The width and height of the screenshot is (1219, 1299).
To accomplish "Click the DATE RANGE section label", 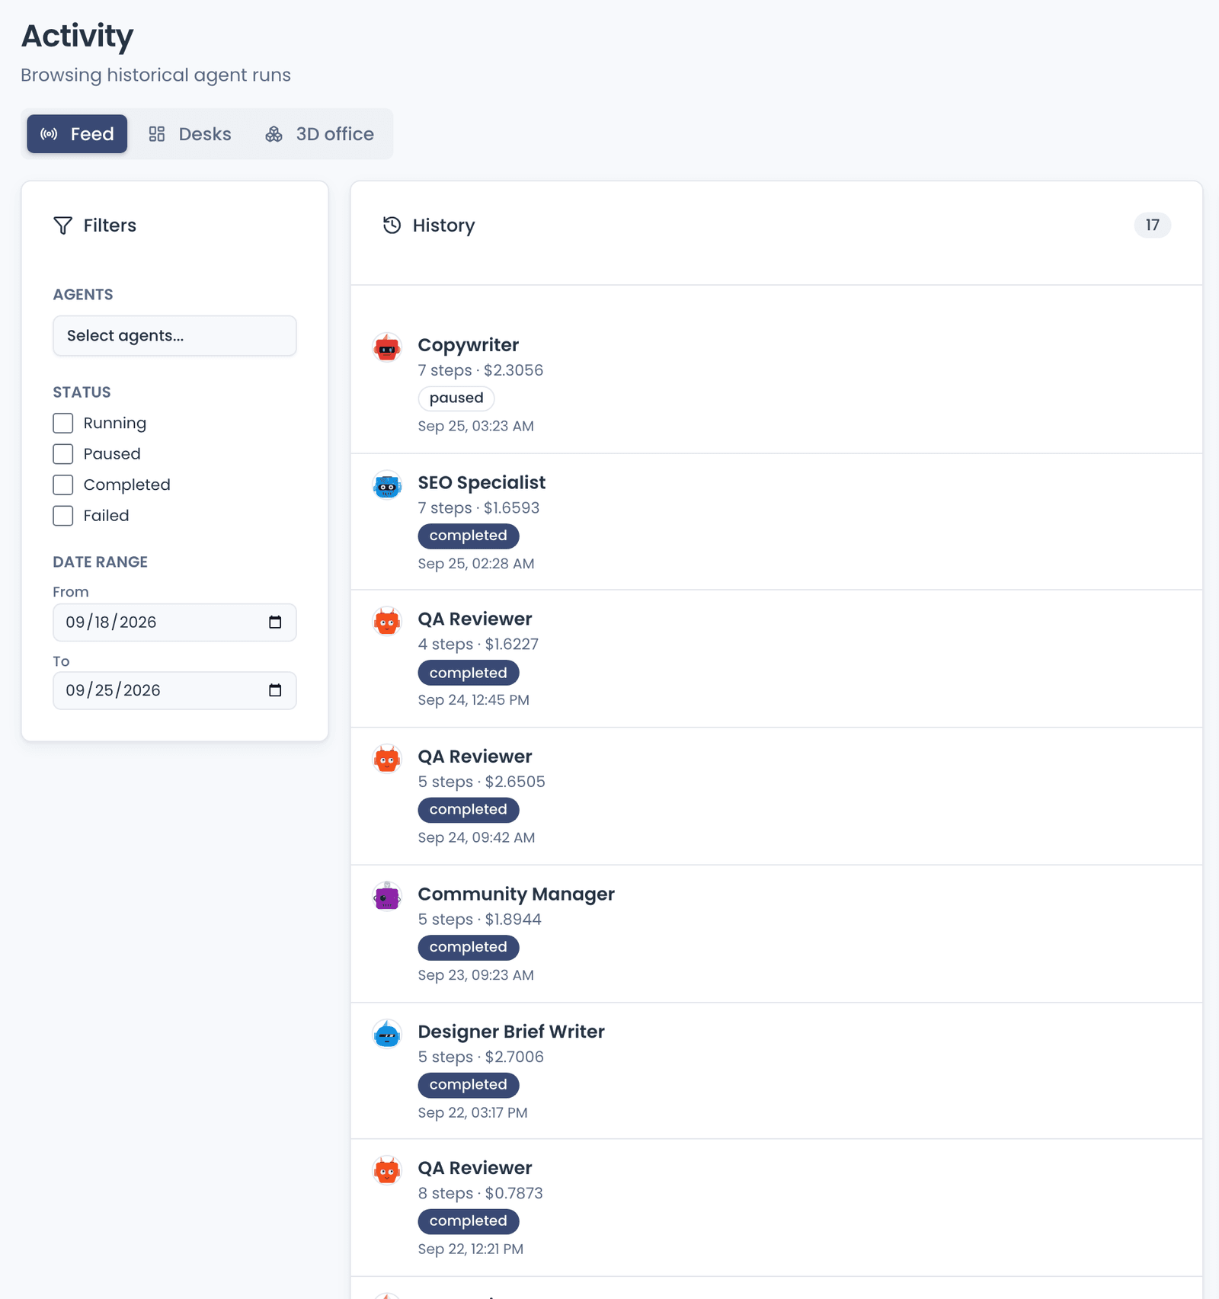I will coord(100,562).
